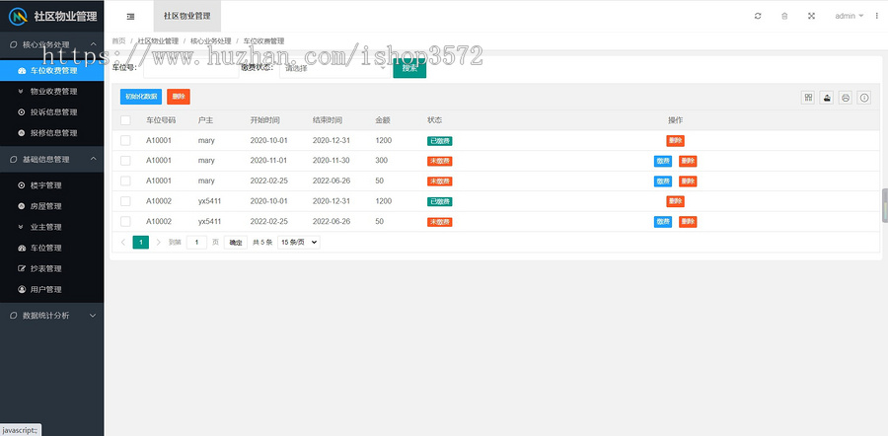Click the info circle icon in the table toolbar
Image resolution: width=888 pixels, height=436 pixels.
pos(864,98)
